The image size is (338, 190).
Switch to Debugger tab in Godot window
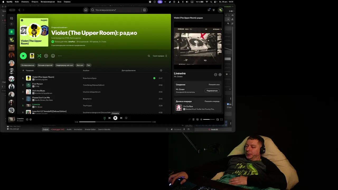(58, 129)
